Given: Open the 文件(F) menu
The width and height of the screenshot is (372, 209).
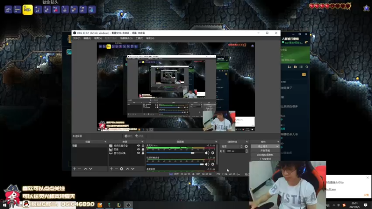Looking at the screenshot, I should pos(77,38).
